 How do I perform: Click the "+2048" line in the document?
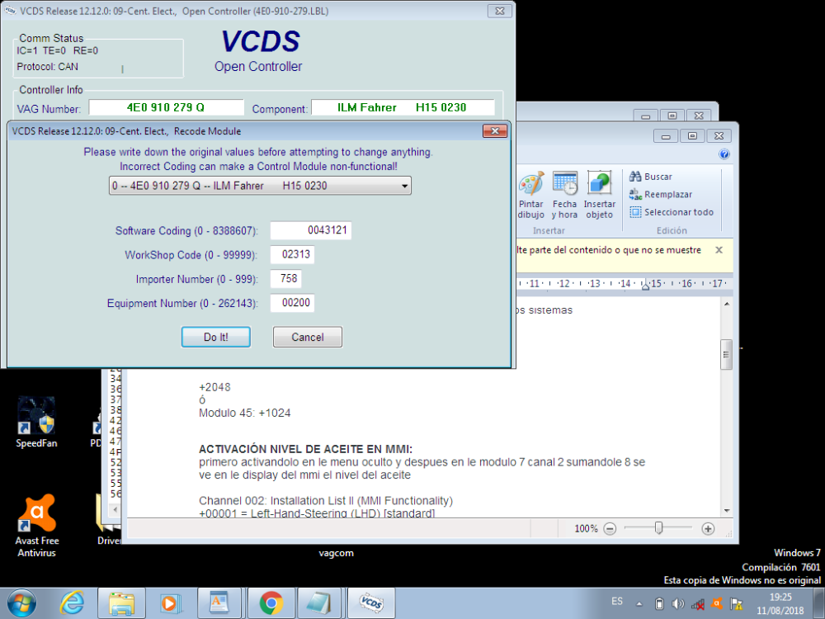[x=214, y=387]
